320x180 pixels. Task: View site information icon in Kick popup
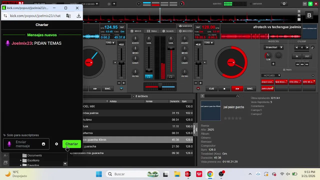pyautogui.click(x=5, y=16)
